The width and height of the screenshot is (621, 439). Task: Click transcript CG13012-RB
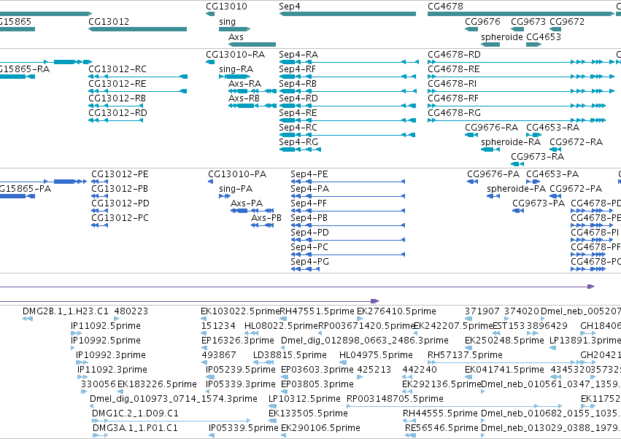(x=115, y=106)
